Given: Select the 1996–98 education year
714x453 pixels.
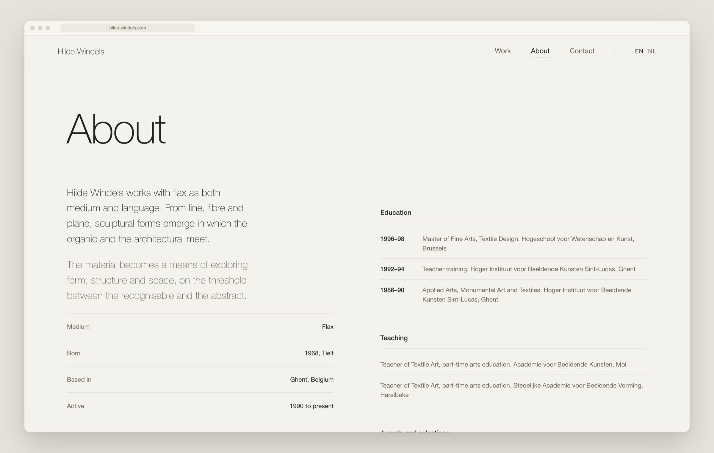Looking at the screenshot, I should (x=392, y=239).
